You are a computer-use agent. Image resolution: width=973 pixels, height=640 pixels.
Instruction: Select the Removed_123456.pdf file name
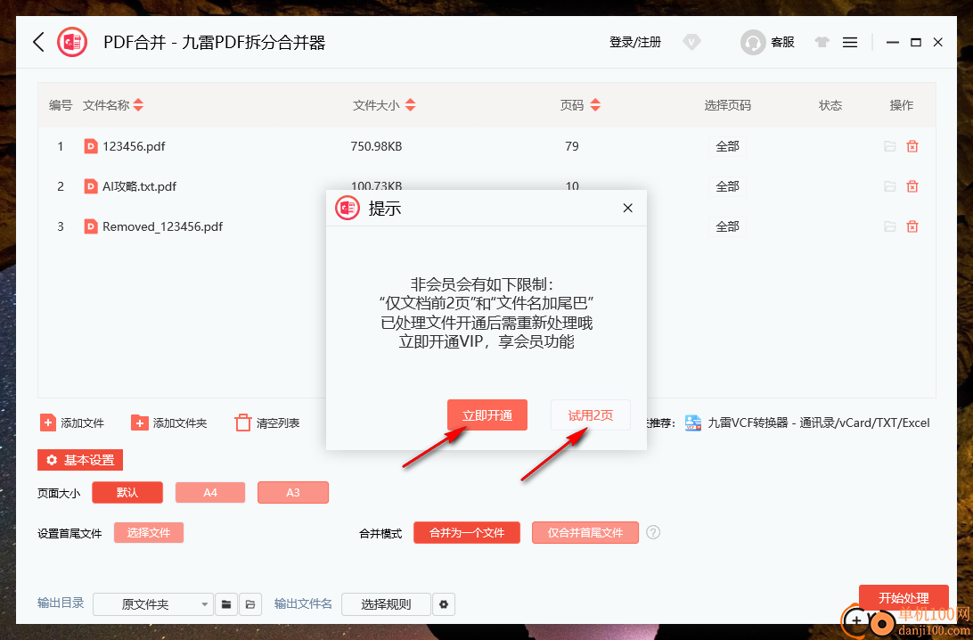(x=162, y=226)
